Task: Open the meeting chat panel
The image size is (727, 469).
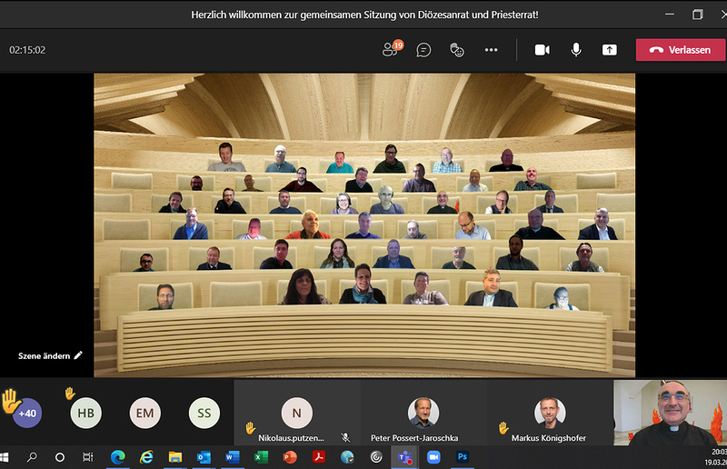Action: click(423, 50)
